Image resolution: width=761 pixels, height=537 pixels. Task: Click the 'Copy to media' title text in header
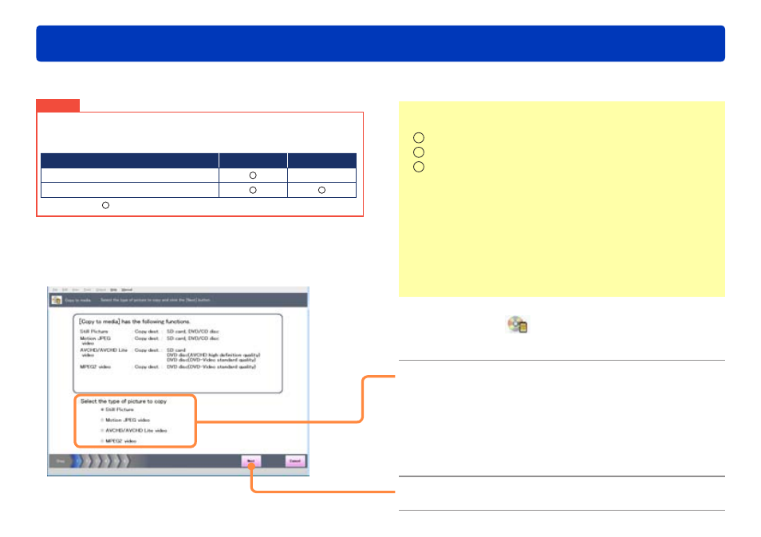pos(77,300)
